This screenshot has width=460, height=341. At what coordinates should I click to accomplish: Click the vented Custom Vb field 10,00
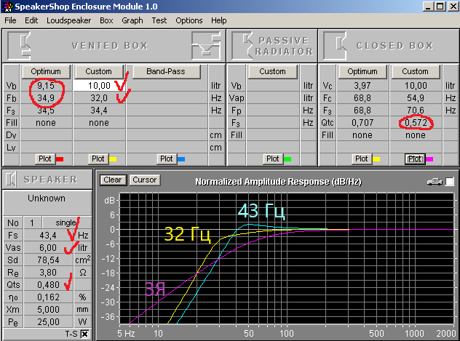pyautogui.click(x=99, y=86)
